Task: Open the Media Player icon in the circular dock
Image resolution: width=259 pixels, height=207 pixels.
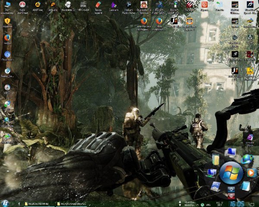Action: click(251, 173)
